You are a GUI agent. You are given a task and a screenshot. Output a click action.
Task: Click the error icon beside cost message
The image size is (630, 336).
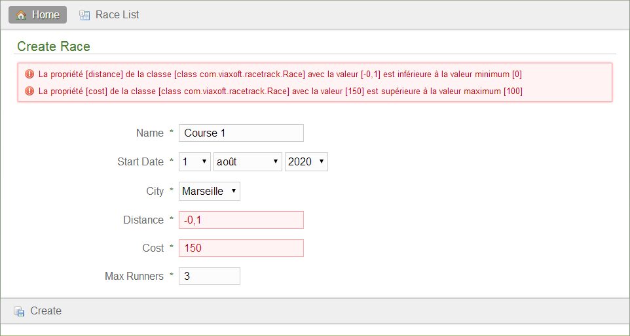pyautogui.click(x=29, y=91)
